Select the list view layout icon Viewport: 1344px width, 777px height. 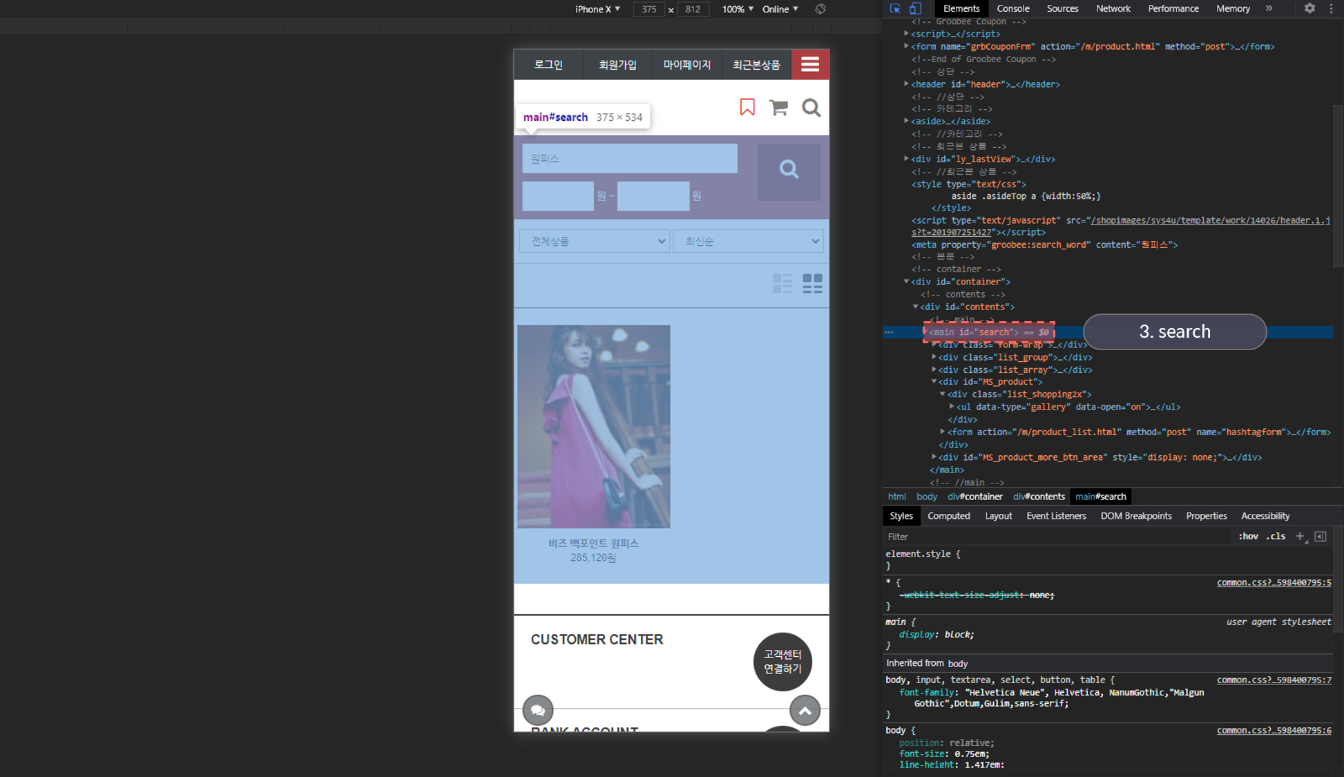782,283
